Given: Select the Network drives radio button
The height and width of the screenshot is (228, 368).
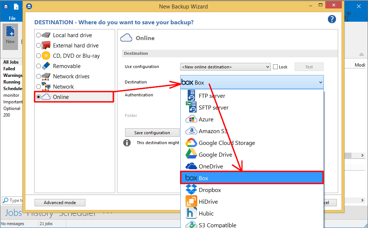Looking at the screenshot, I should point(39,76).
